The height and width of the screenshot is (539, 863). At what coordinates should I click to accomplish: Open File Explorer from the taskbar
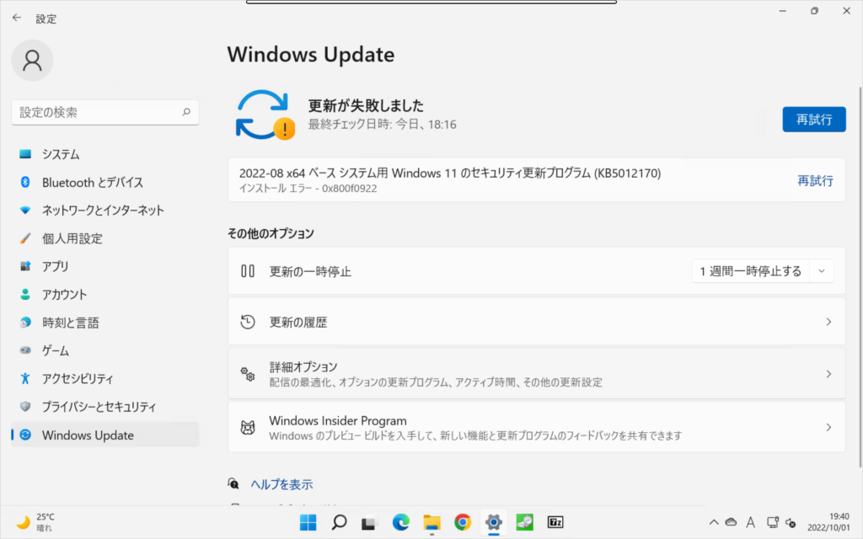(431, 521)
